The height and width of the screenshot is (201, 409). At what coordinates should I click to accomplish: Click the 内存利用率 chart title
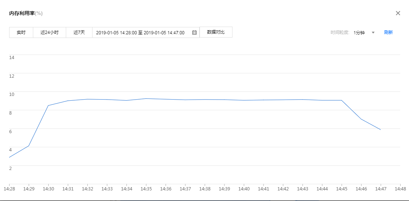point(22,13)
